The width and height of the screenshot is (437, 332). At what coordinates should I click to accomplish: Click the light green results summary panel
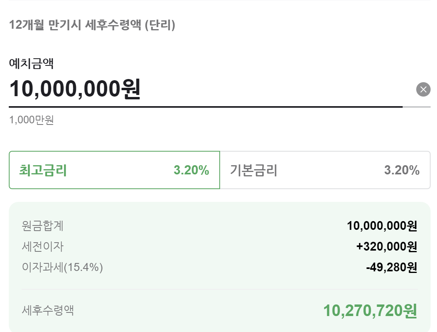coord(220,267)
